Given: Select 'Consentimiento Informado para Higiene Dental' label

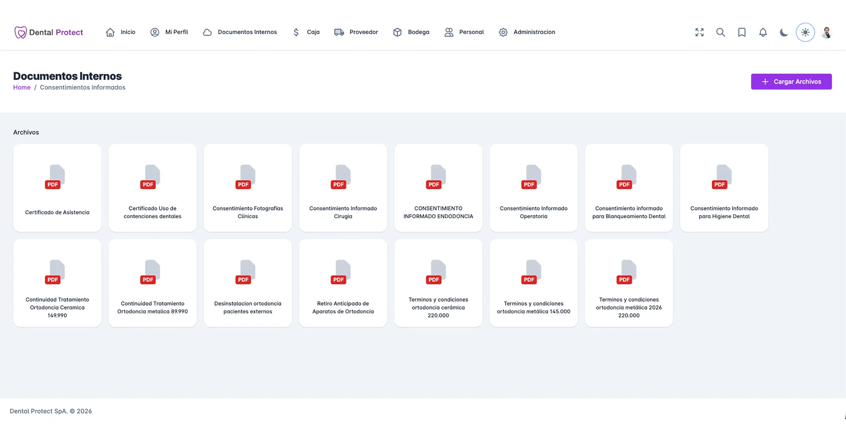Looking at the screenshot, I should point(724,213).
